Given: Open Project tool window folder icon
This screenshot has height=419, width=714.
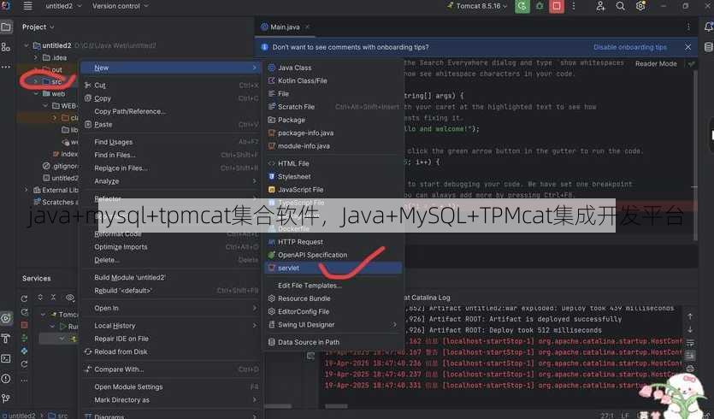Looking at the screenshot, I should tap(6, 27).
